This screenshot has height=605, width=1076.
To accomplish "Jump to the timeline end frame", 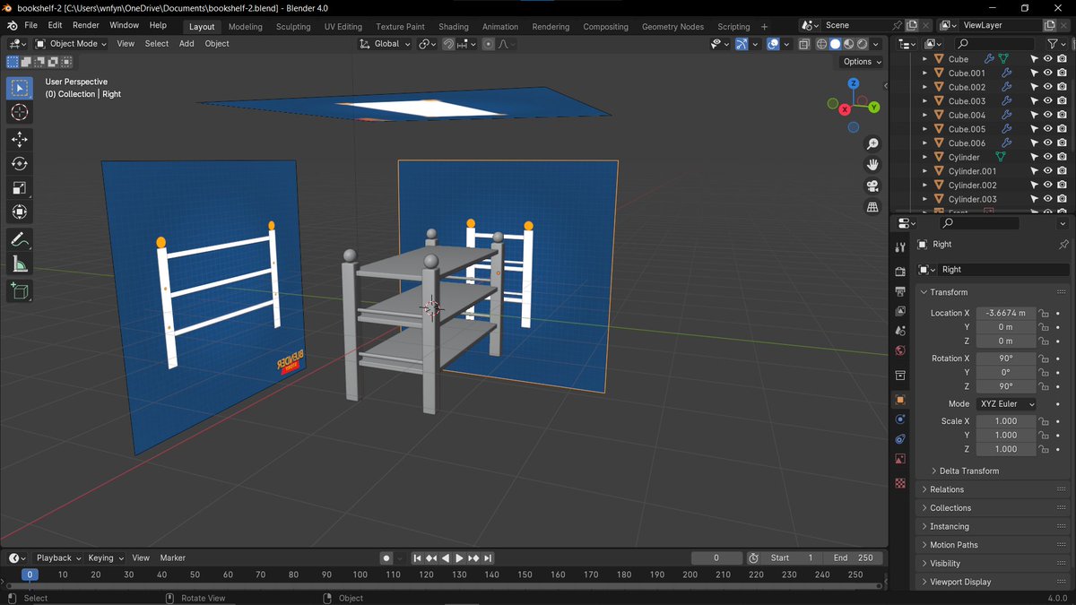I will (x=489, y=558).
